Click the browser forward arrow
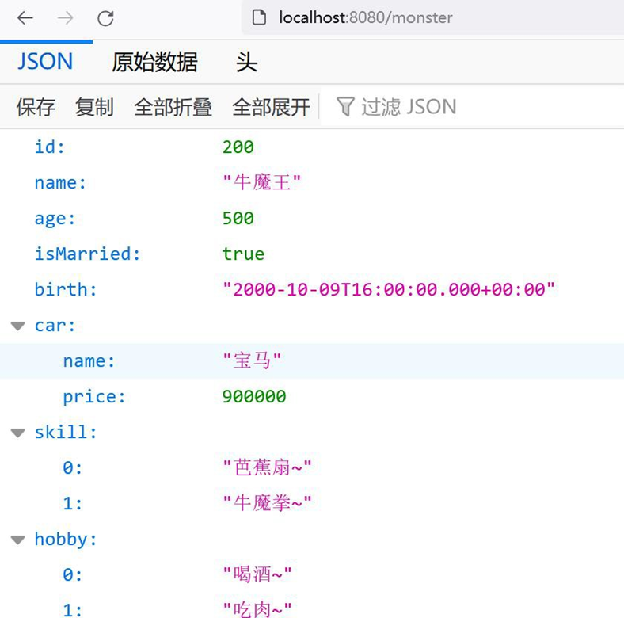 65,18
